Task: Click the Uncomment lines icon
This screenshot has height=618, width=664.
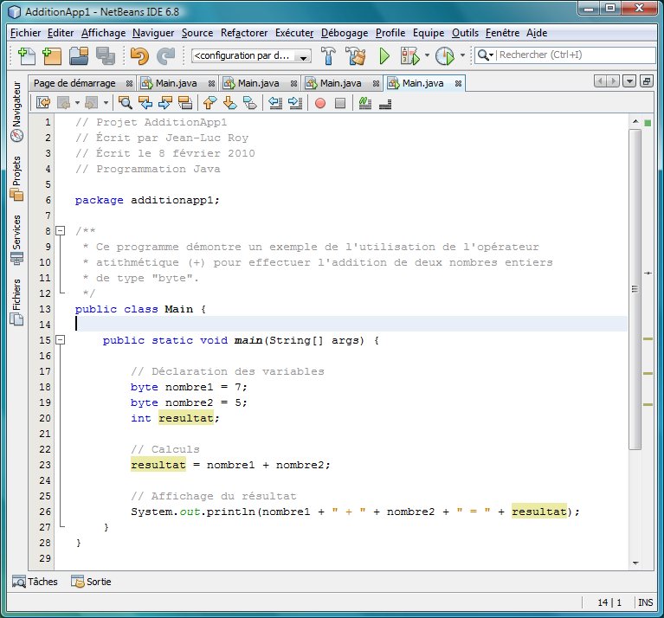Action: click(x=385, y=104)
